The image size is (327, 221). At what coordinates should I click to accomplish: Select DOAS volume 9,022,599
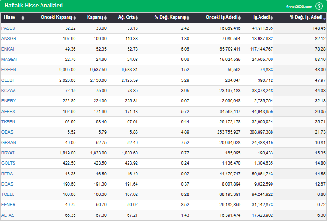264,184
